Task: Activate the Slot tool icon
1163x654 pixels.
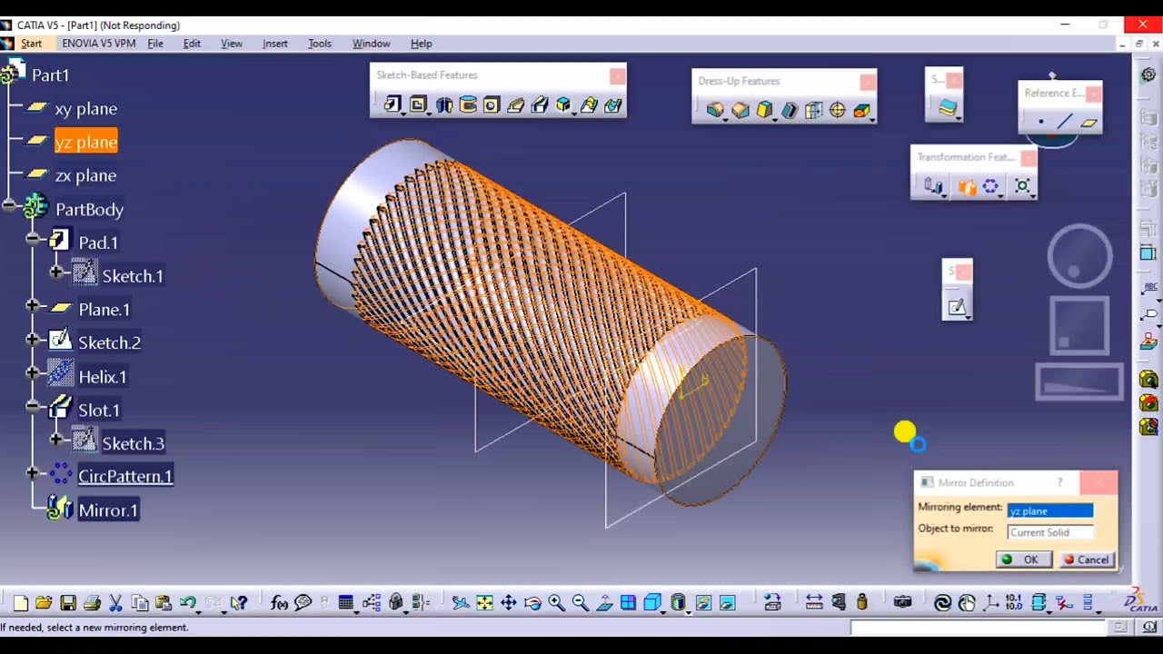Action: (x=540, y=105)
